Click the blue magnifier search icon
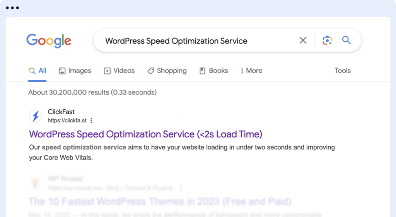396x217 pixels. click(x=346, y=40)
